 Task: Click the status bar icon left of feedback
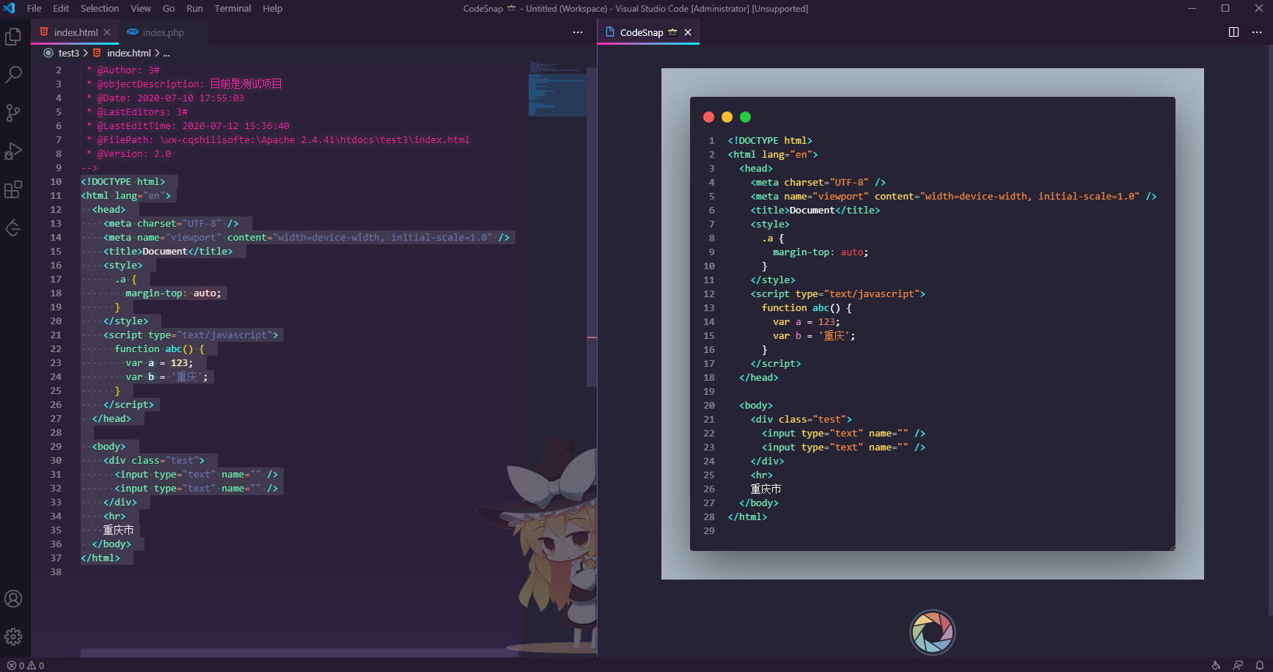click(1216, 665)
